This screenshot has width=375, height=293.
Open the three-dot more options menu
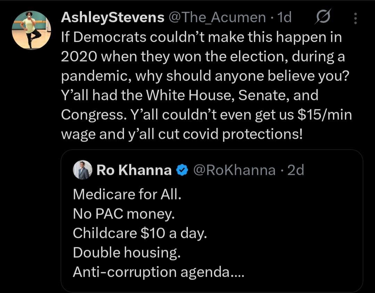[355, 18]
